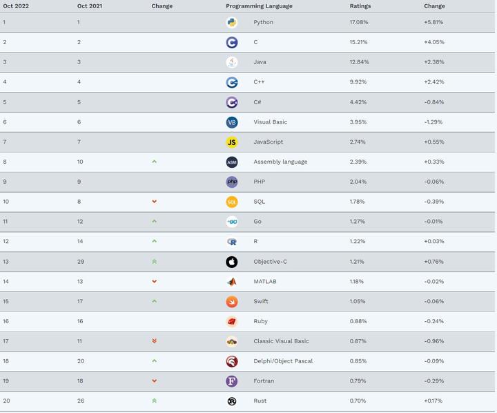497x413 pixels.
Task: Click the Rust gear icon
Action: click(x=232, y=401)
